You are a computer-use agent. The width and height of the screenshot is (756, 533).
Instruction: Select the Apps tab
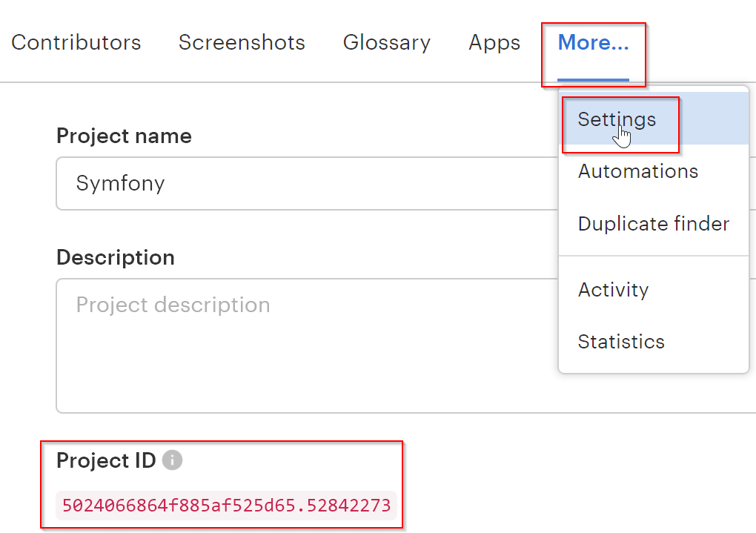[494, 43]
